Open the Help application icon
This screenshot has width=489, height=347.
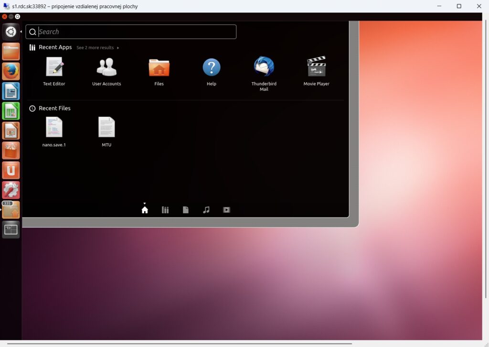pos(212,67)
